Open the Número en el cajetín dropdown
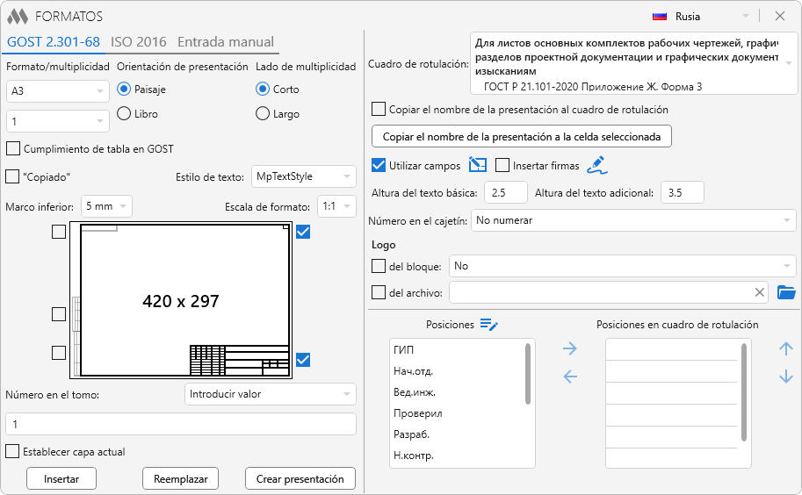 pyautogui.click(x=632, y=220)
